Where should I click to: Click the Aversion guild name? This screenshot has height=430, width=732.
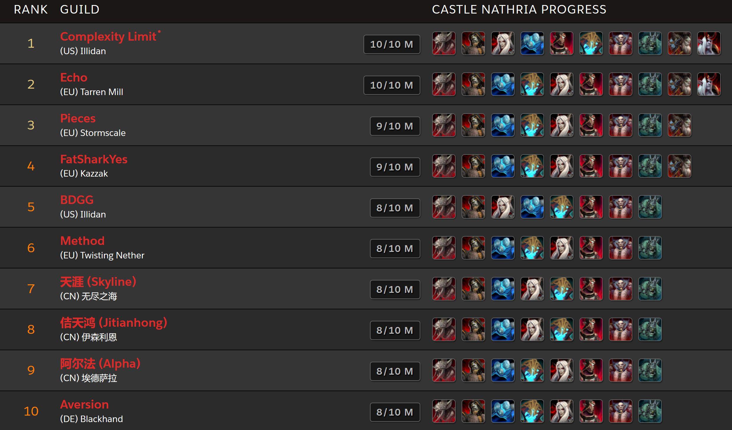click(84, 404)
